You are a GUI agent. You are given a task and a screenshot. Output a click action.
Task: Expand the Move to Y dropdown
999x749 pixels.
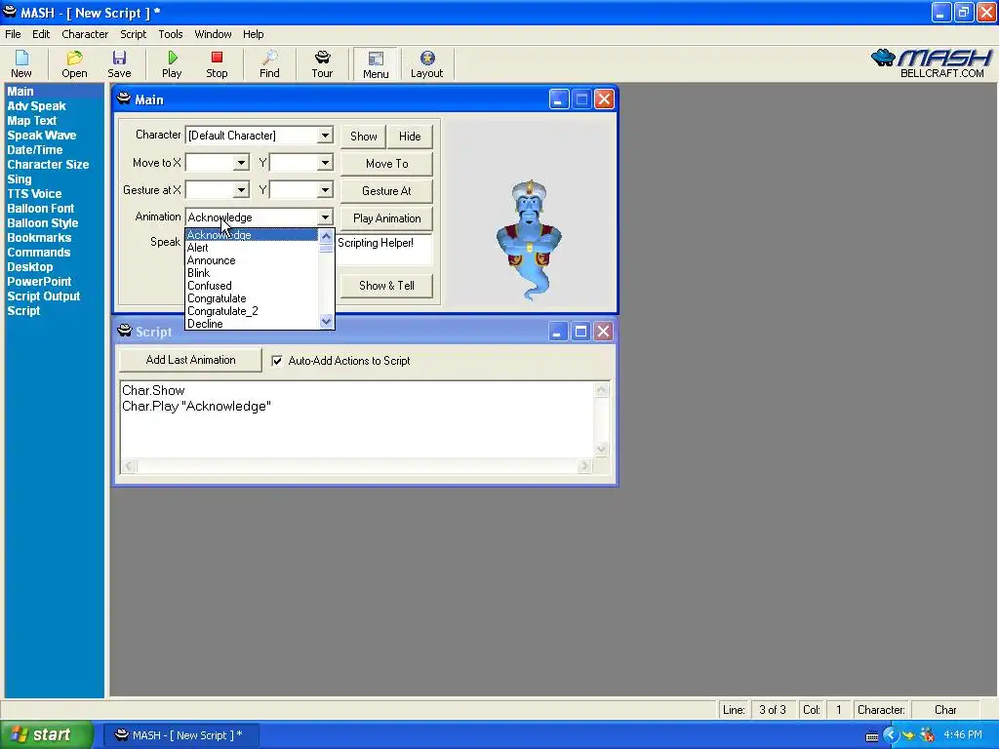[x=325, y=163]
